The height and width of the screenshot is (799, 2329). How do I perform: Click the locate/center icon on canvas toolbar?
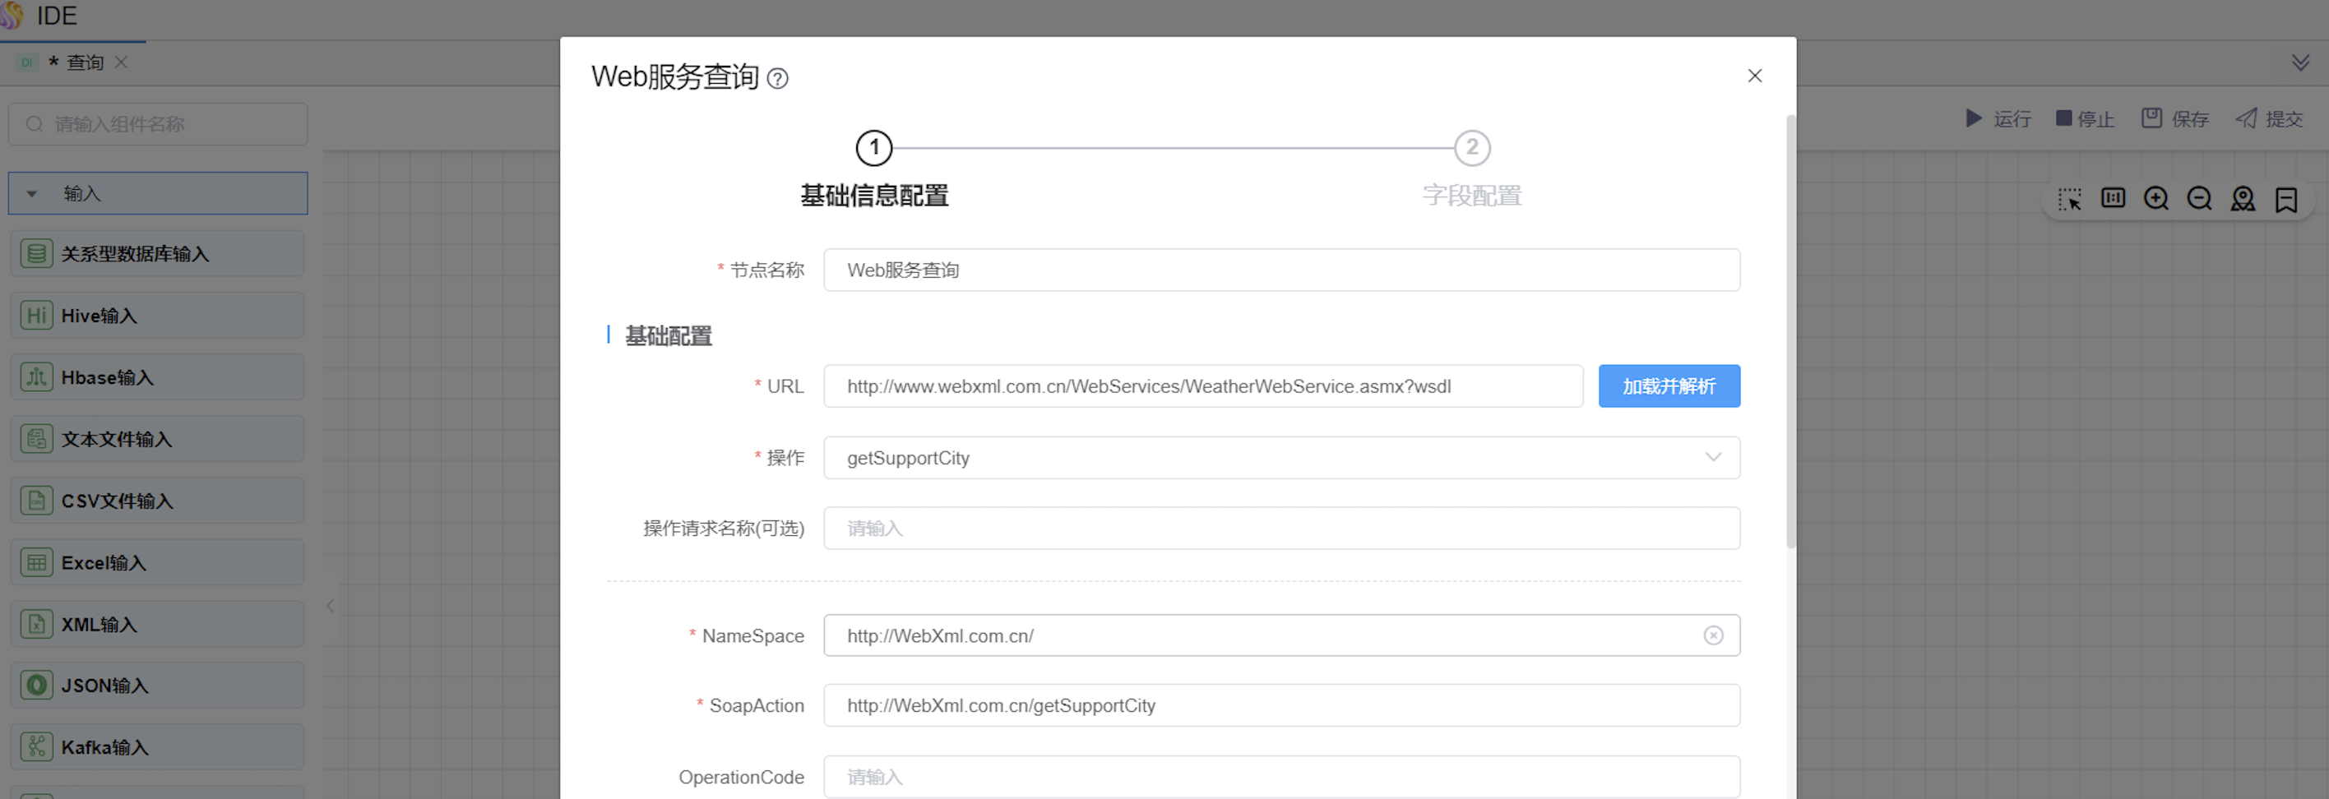pyautogui.click(x=2243, y=199)
